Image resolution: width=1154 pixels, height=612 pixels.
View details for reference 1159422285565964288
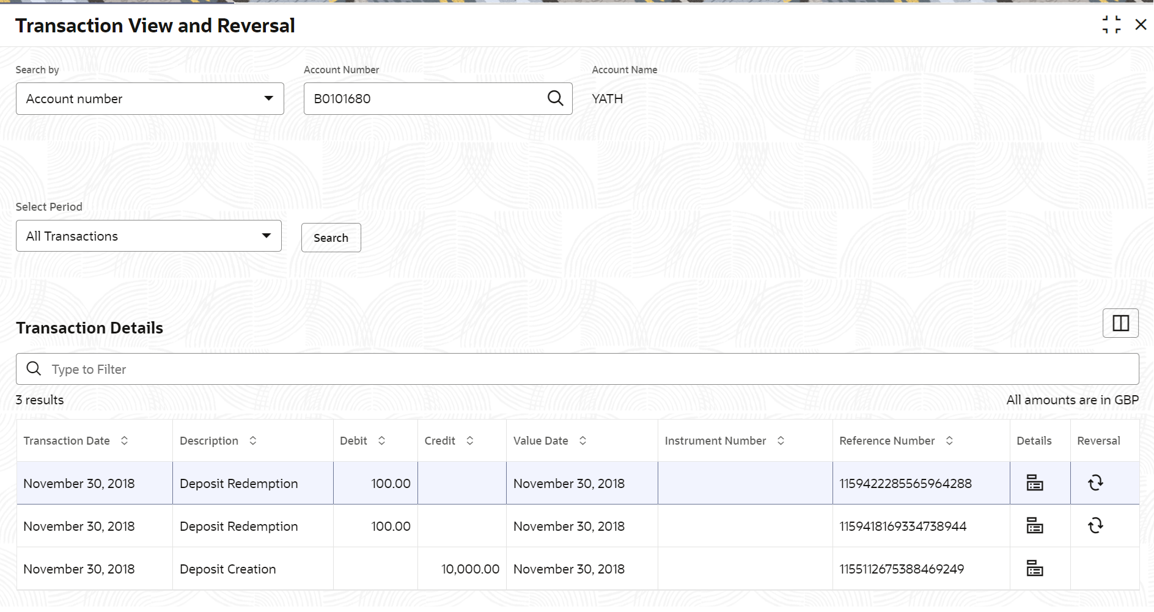(1034, 483)
